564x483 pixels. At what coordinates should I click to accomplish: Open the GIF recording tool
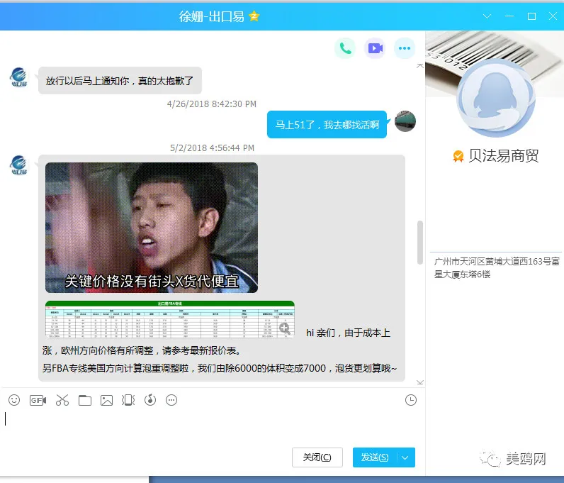38,400
